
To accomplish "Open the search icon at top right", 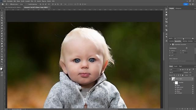I will pos(190,4).
